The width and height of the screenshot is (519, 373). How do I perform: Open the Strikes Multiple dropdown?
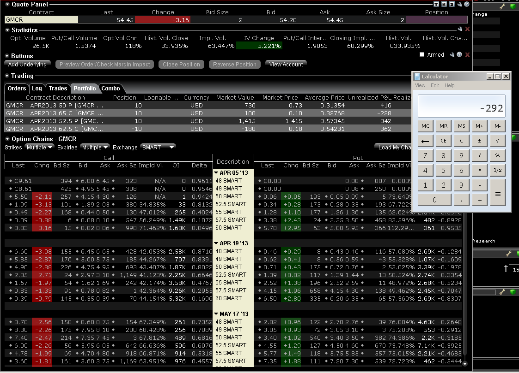[x=39, y=147]
